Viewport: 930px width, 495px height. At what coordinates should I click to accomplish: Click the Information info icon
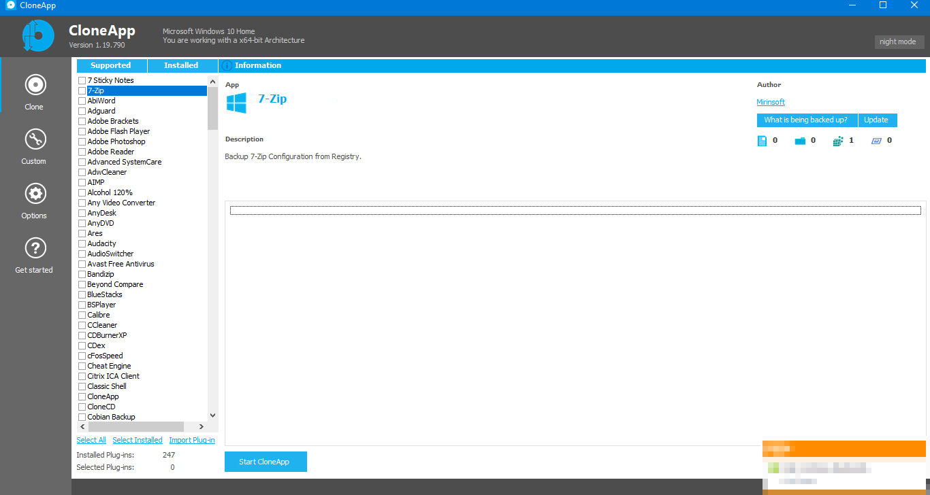(x=226, y=65)
